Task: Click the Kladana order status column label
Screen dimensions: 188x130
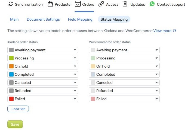Action: [x=23, y=42]
